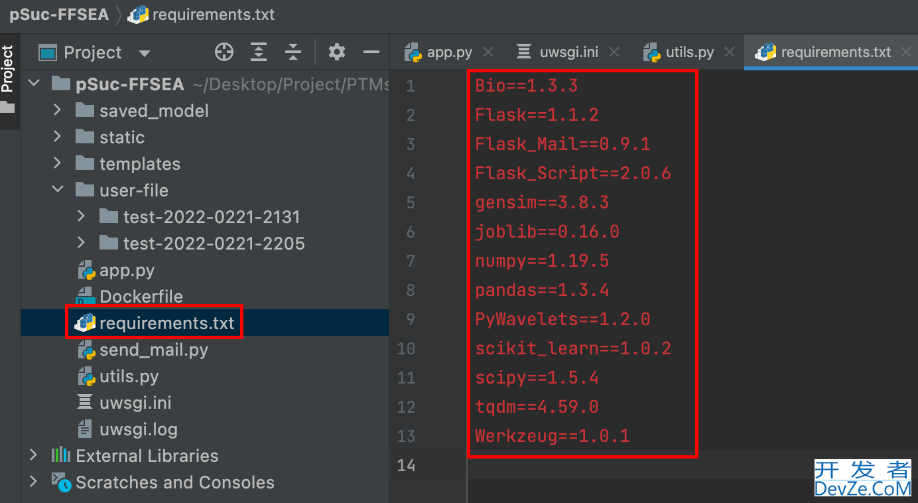Expand External Libraries node
Viewport: 918px width, 503px height.
click(x=34, y=455)
